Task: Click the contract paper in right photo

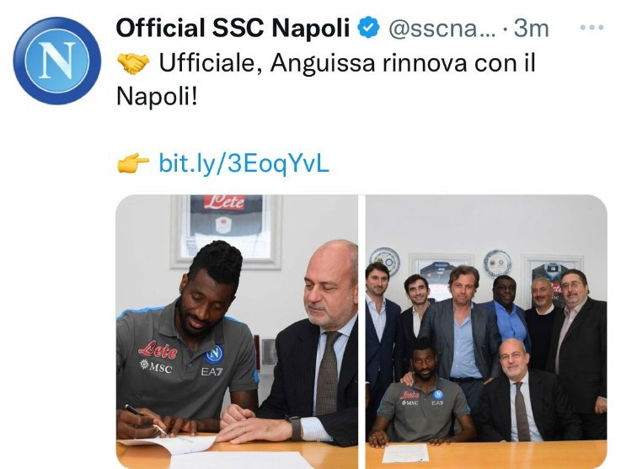Action: tap(405, 453)
